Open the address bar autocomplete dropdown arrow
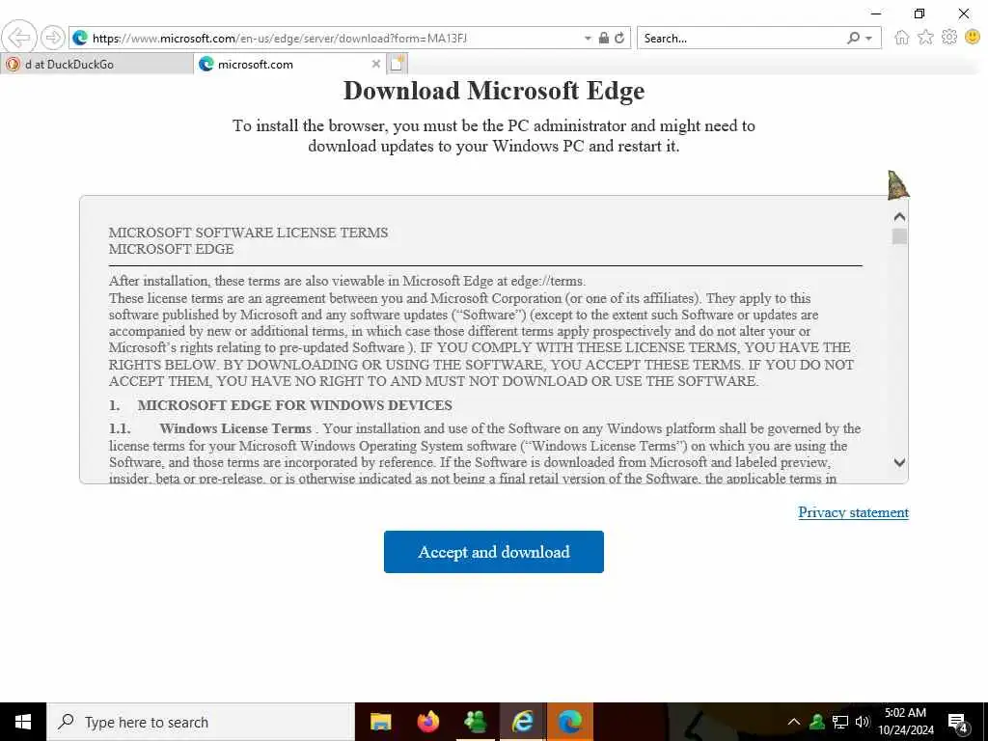988x741 pixels. click(588, 39)
